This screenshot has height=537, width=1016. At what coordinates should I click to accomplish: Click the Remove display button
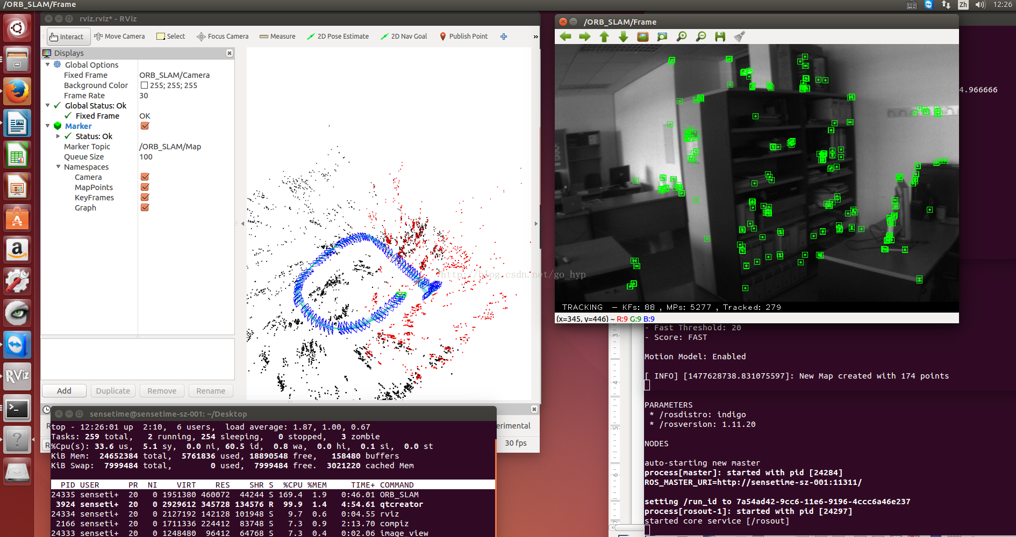(162, 391)
